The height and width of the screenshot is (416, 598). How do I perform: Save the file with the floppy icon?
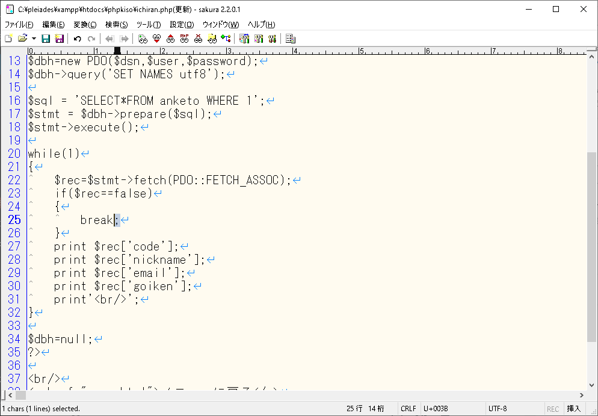[x=46, y=39]
